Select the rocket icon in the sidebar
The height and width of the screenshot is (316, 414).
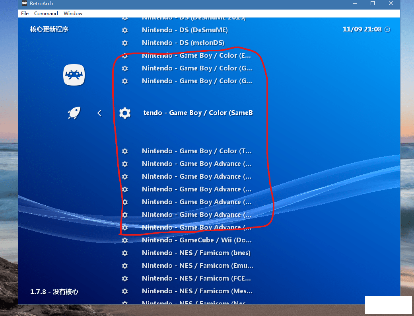pos(74,113)
